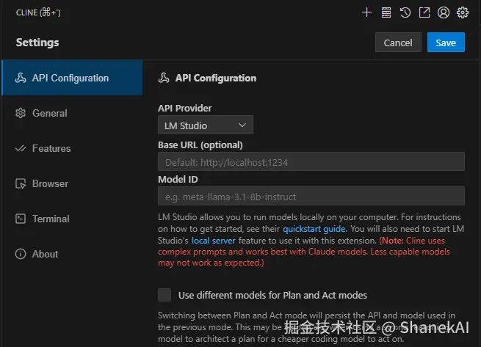Cancel the settings changes
The width and height of the screenshot is (481, 347).
398,43
